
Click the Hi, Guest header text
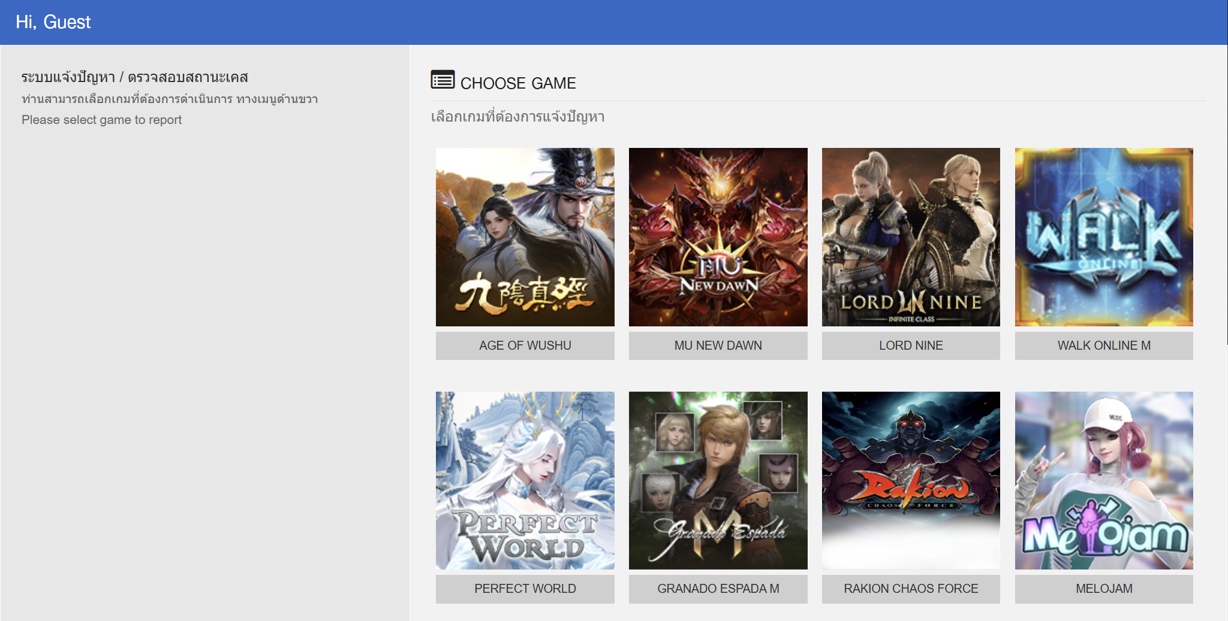point(53,22)
